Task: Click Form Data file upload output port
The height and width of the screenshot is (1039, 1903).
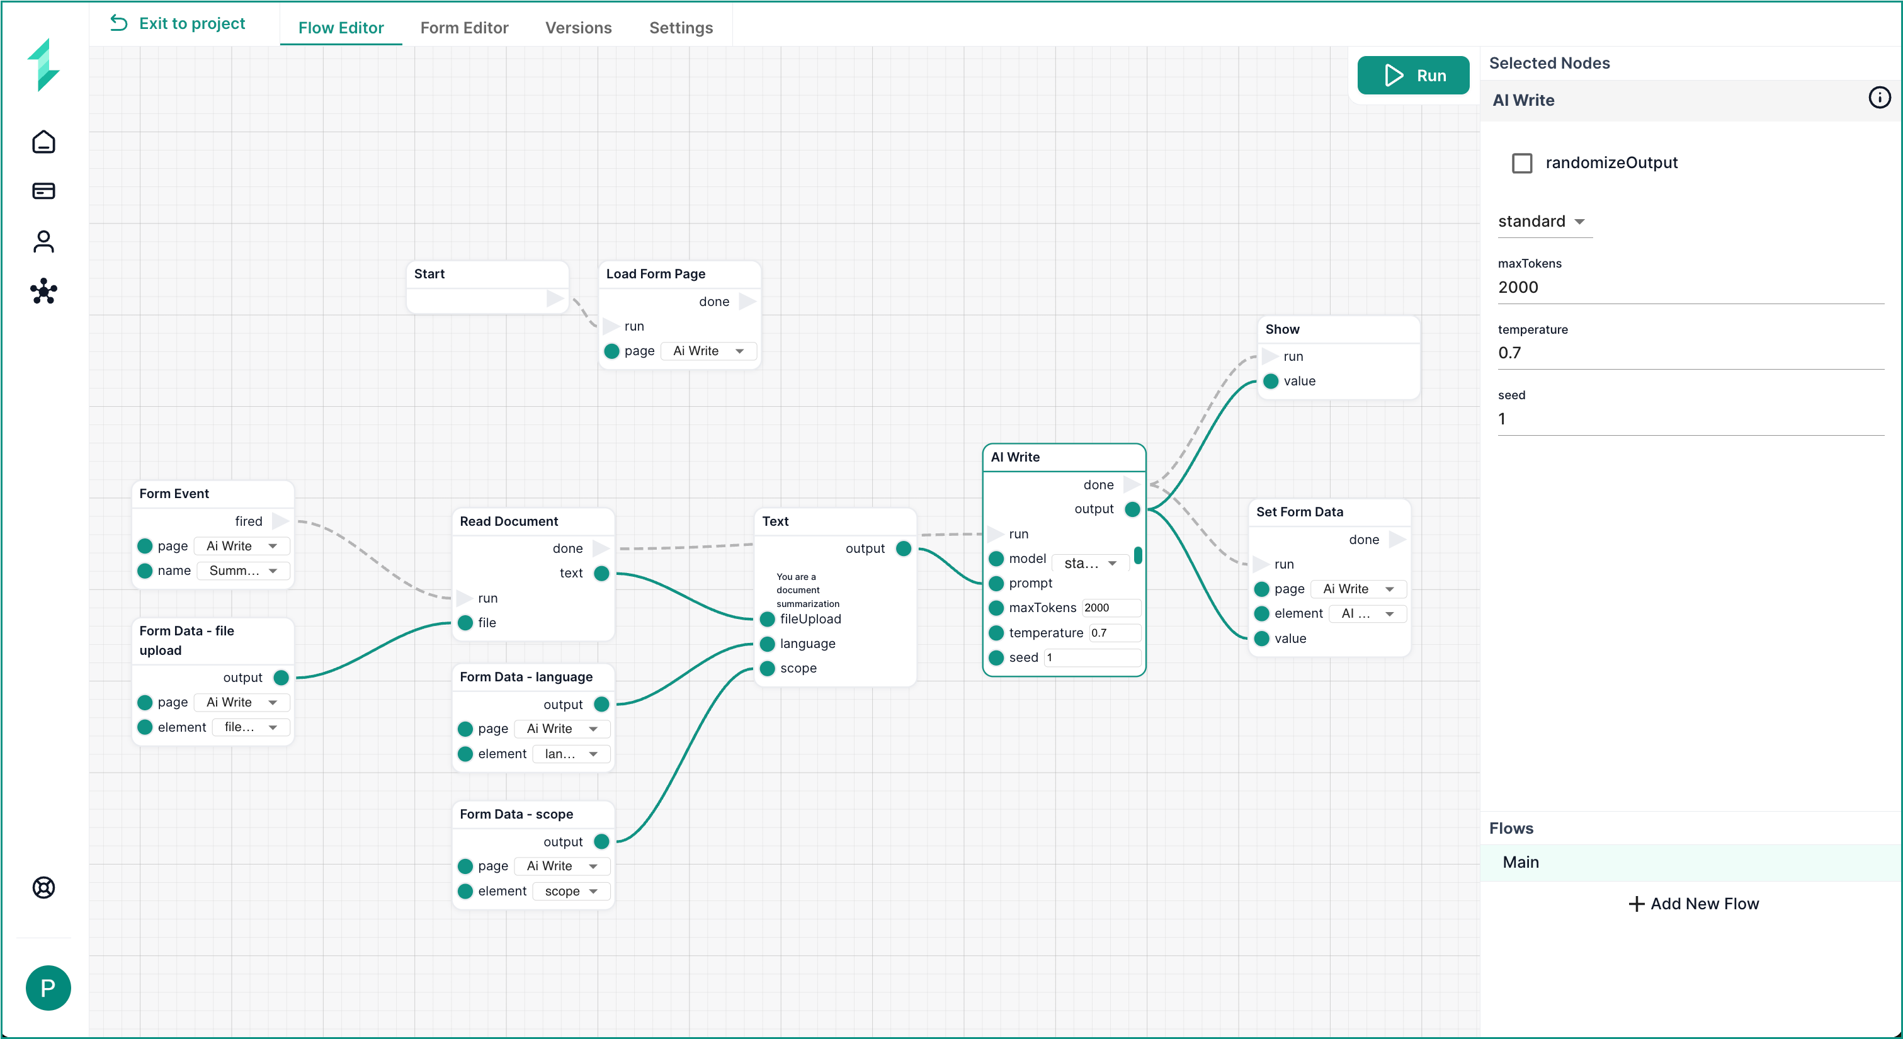Action: point(281,678)
